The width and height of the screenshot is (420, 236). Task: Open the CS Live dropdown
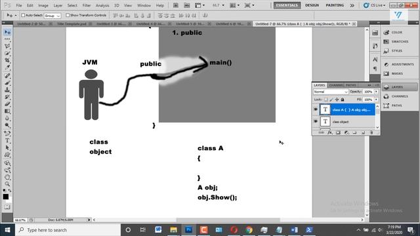[375, 5]
